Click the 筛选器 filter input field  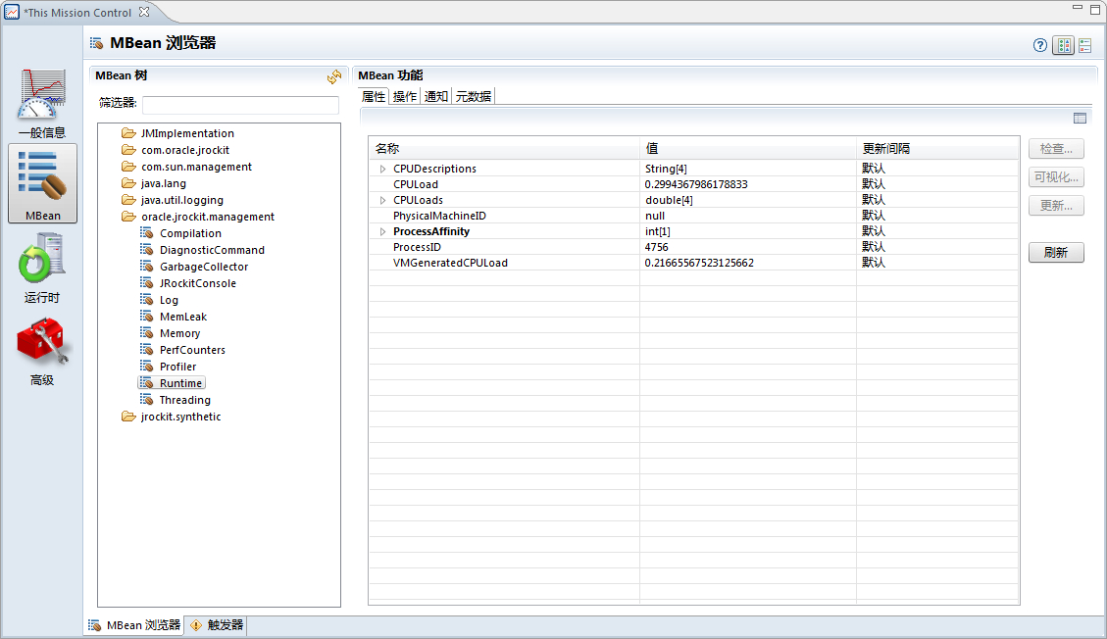240,104
